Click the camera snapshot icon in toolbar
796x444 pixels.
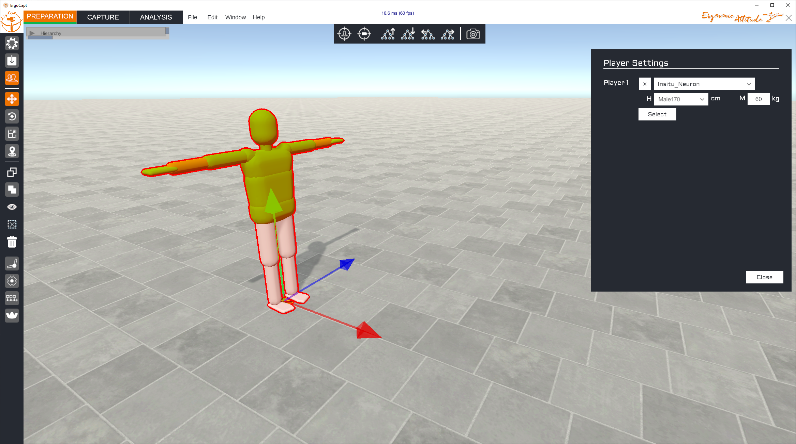click(473, 34)
